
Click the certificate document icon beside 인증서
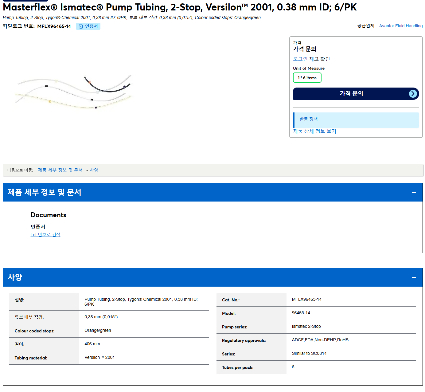(x=81, y=26)
